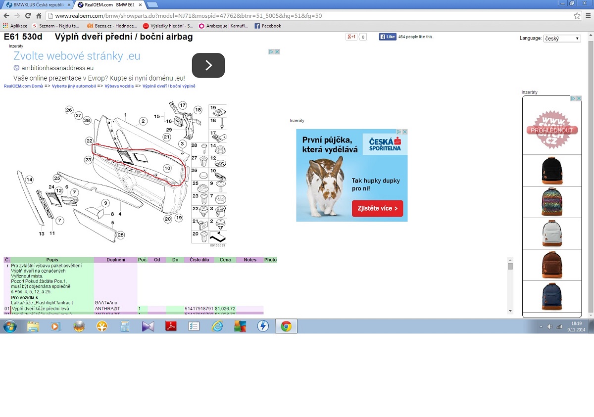Viewport: 594px width, 417px height.
Task: Open the black backpack product thumbnail
Action: click(552, 171)
